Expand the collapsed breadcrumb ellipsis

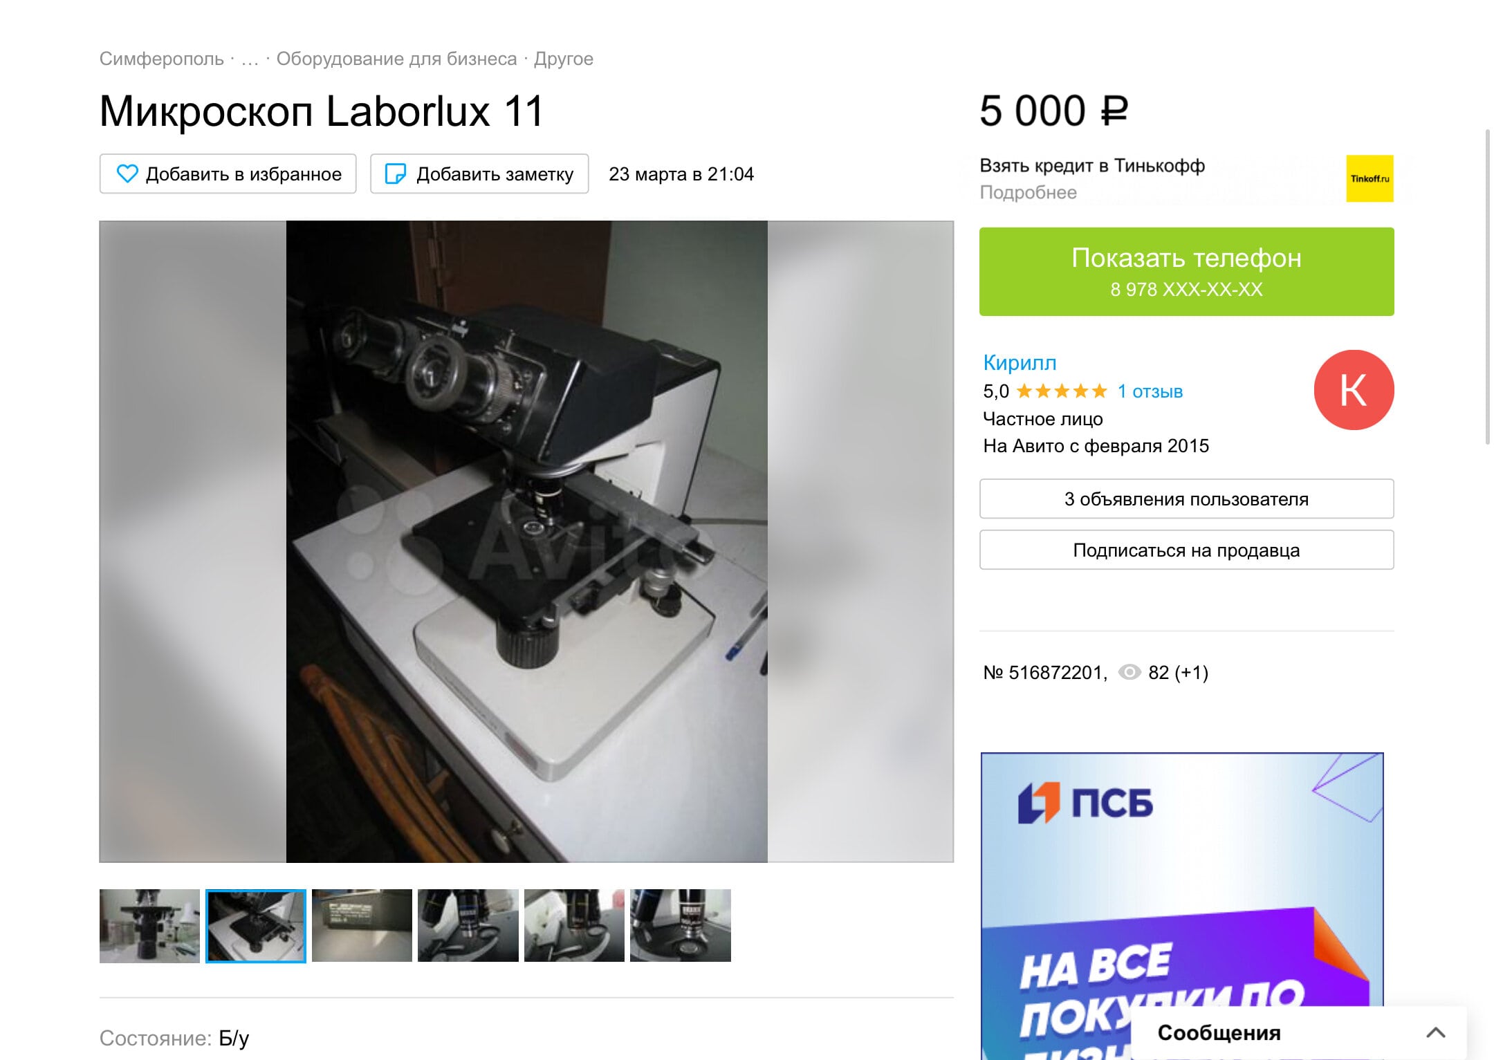pos(250,59)
